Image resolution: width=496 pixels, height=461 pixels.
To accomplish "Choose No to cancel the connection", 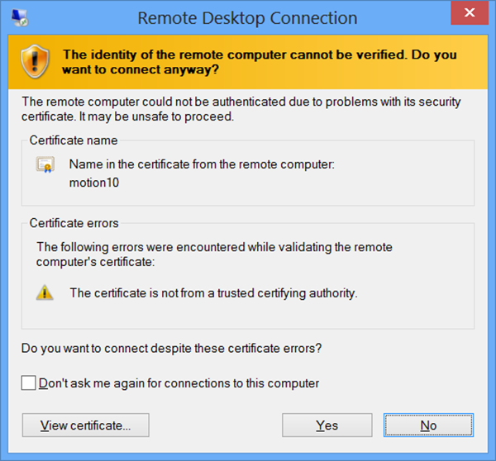I will click(x=428, y=425).
